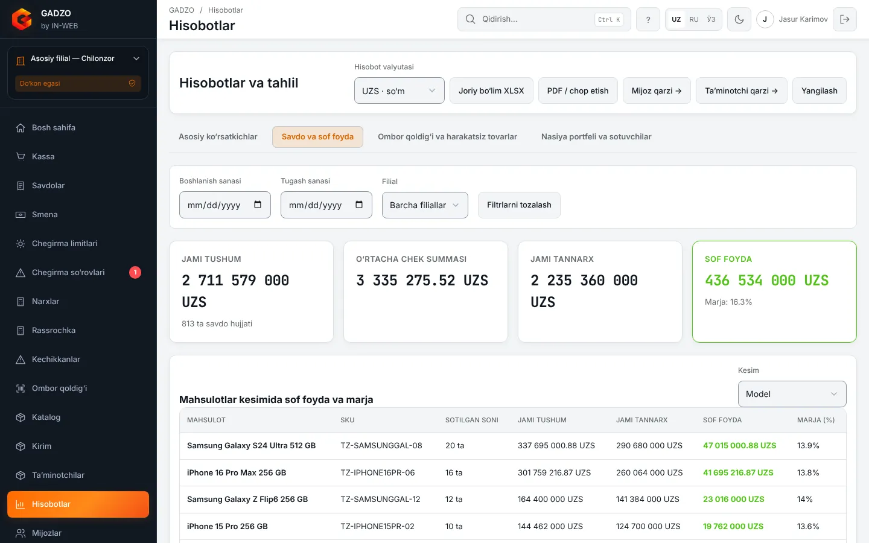Open the Kassa cart icon

coord(21,157)
